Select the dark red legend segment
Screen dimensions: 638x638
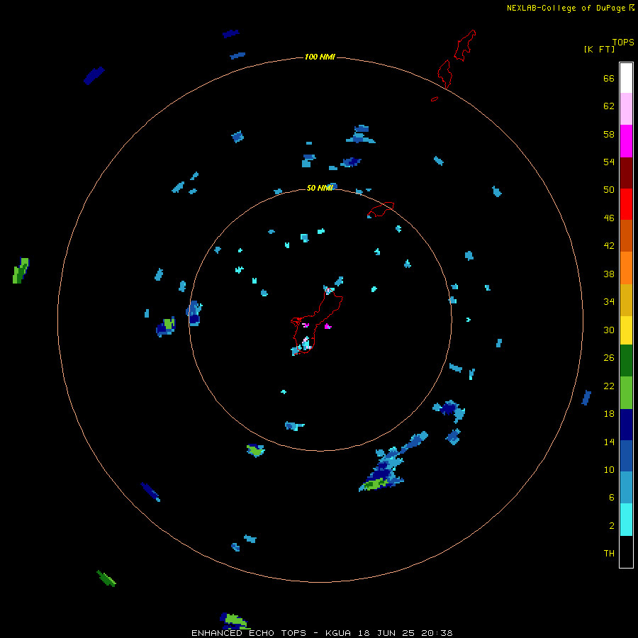point(626,172)
